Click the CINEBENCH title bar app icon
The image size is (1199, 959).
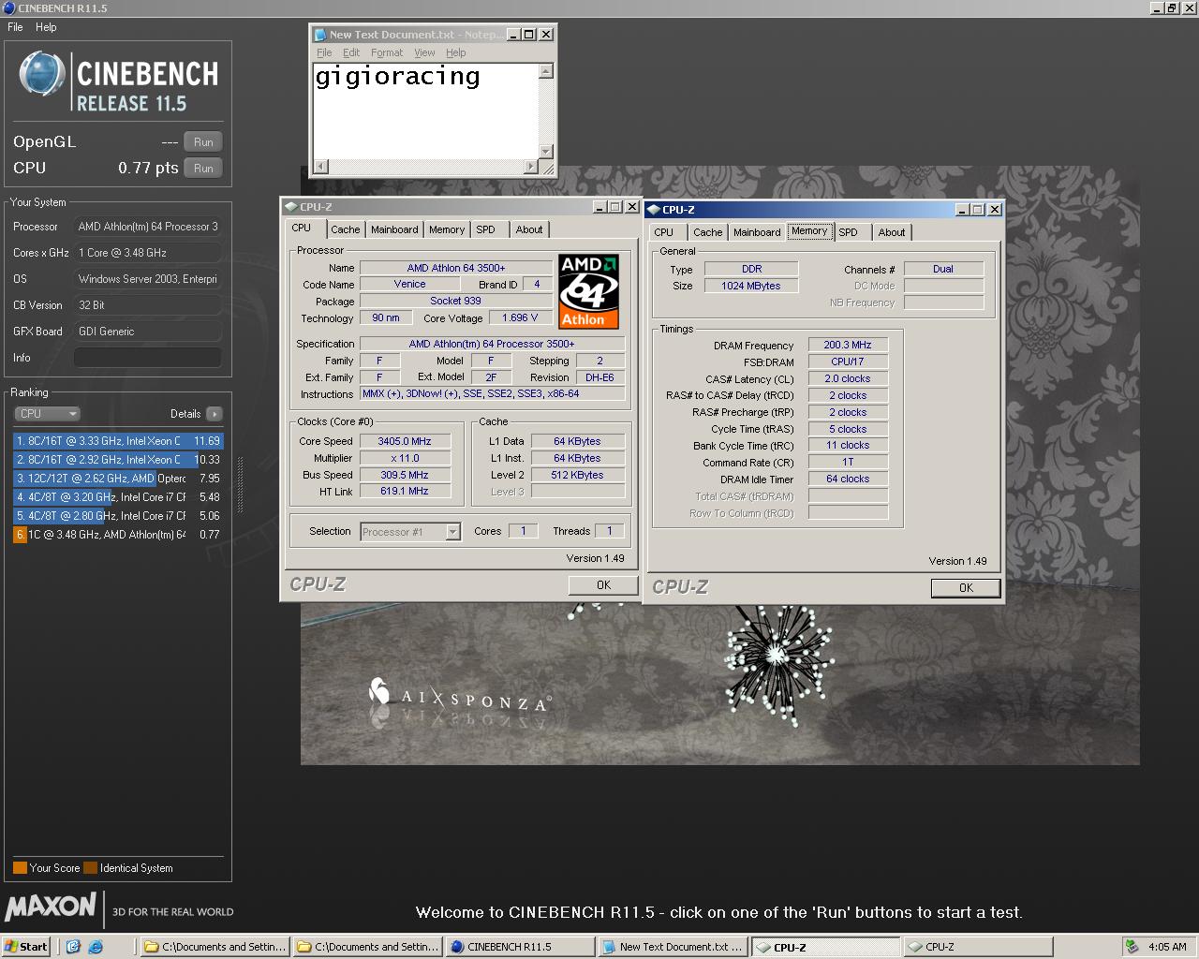point(9,7)
